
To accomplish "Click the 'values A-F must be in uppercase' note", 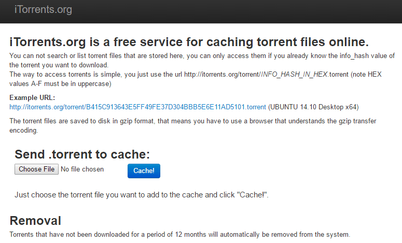I will tap(60, 84).
